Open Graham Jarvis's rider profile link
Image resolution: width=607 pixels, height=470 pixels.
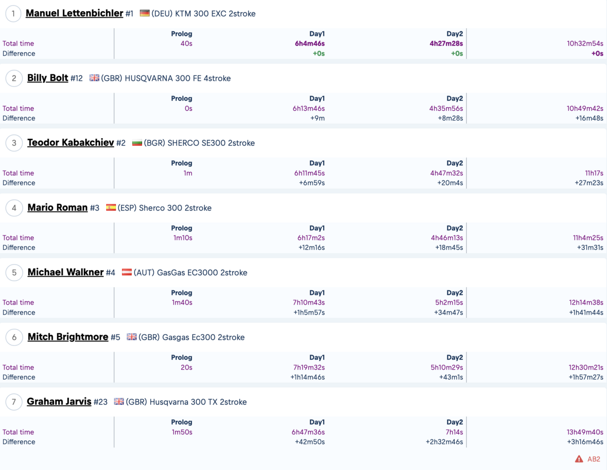(59, 402)
